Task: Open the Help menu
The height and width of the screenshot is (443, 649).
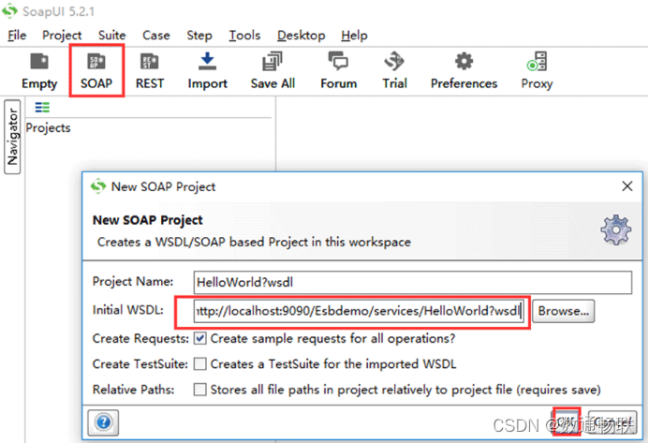Action: 354,36
